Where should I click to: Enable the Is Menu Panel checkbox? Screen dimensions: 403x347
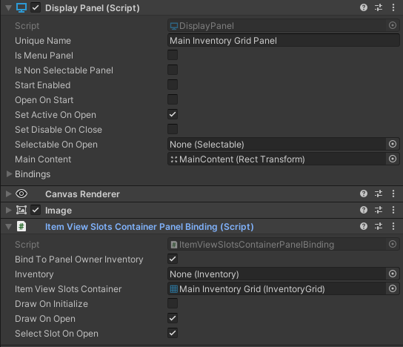(x=173, y=55)
